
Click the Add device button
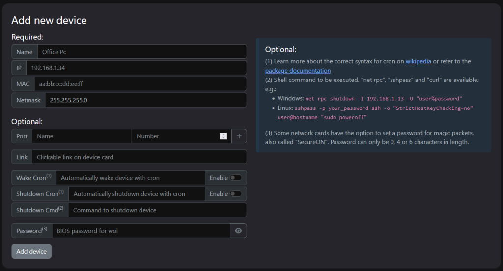(x=31, y=251)
